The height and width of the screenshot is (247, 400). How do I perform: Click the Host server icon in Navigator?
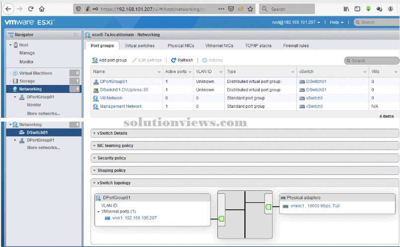coord(15,45)
